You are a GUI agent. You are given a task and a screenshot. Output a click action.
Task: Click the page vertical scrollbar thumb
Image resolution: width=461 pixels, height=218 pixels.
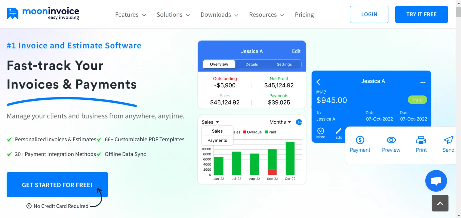point(458,12)
